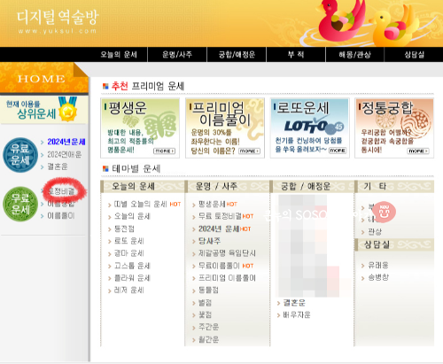Open 오늘의 운세 link in theme list

[132, 216]
